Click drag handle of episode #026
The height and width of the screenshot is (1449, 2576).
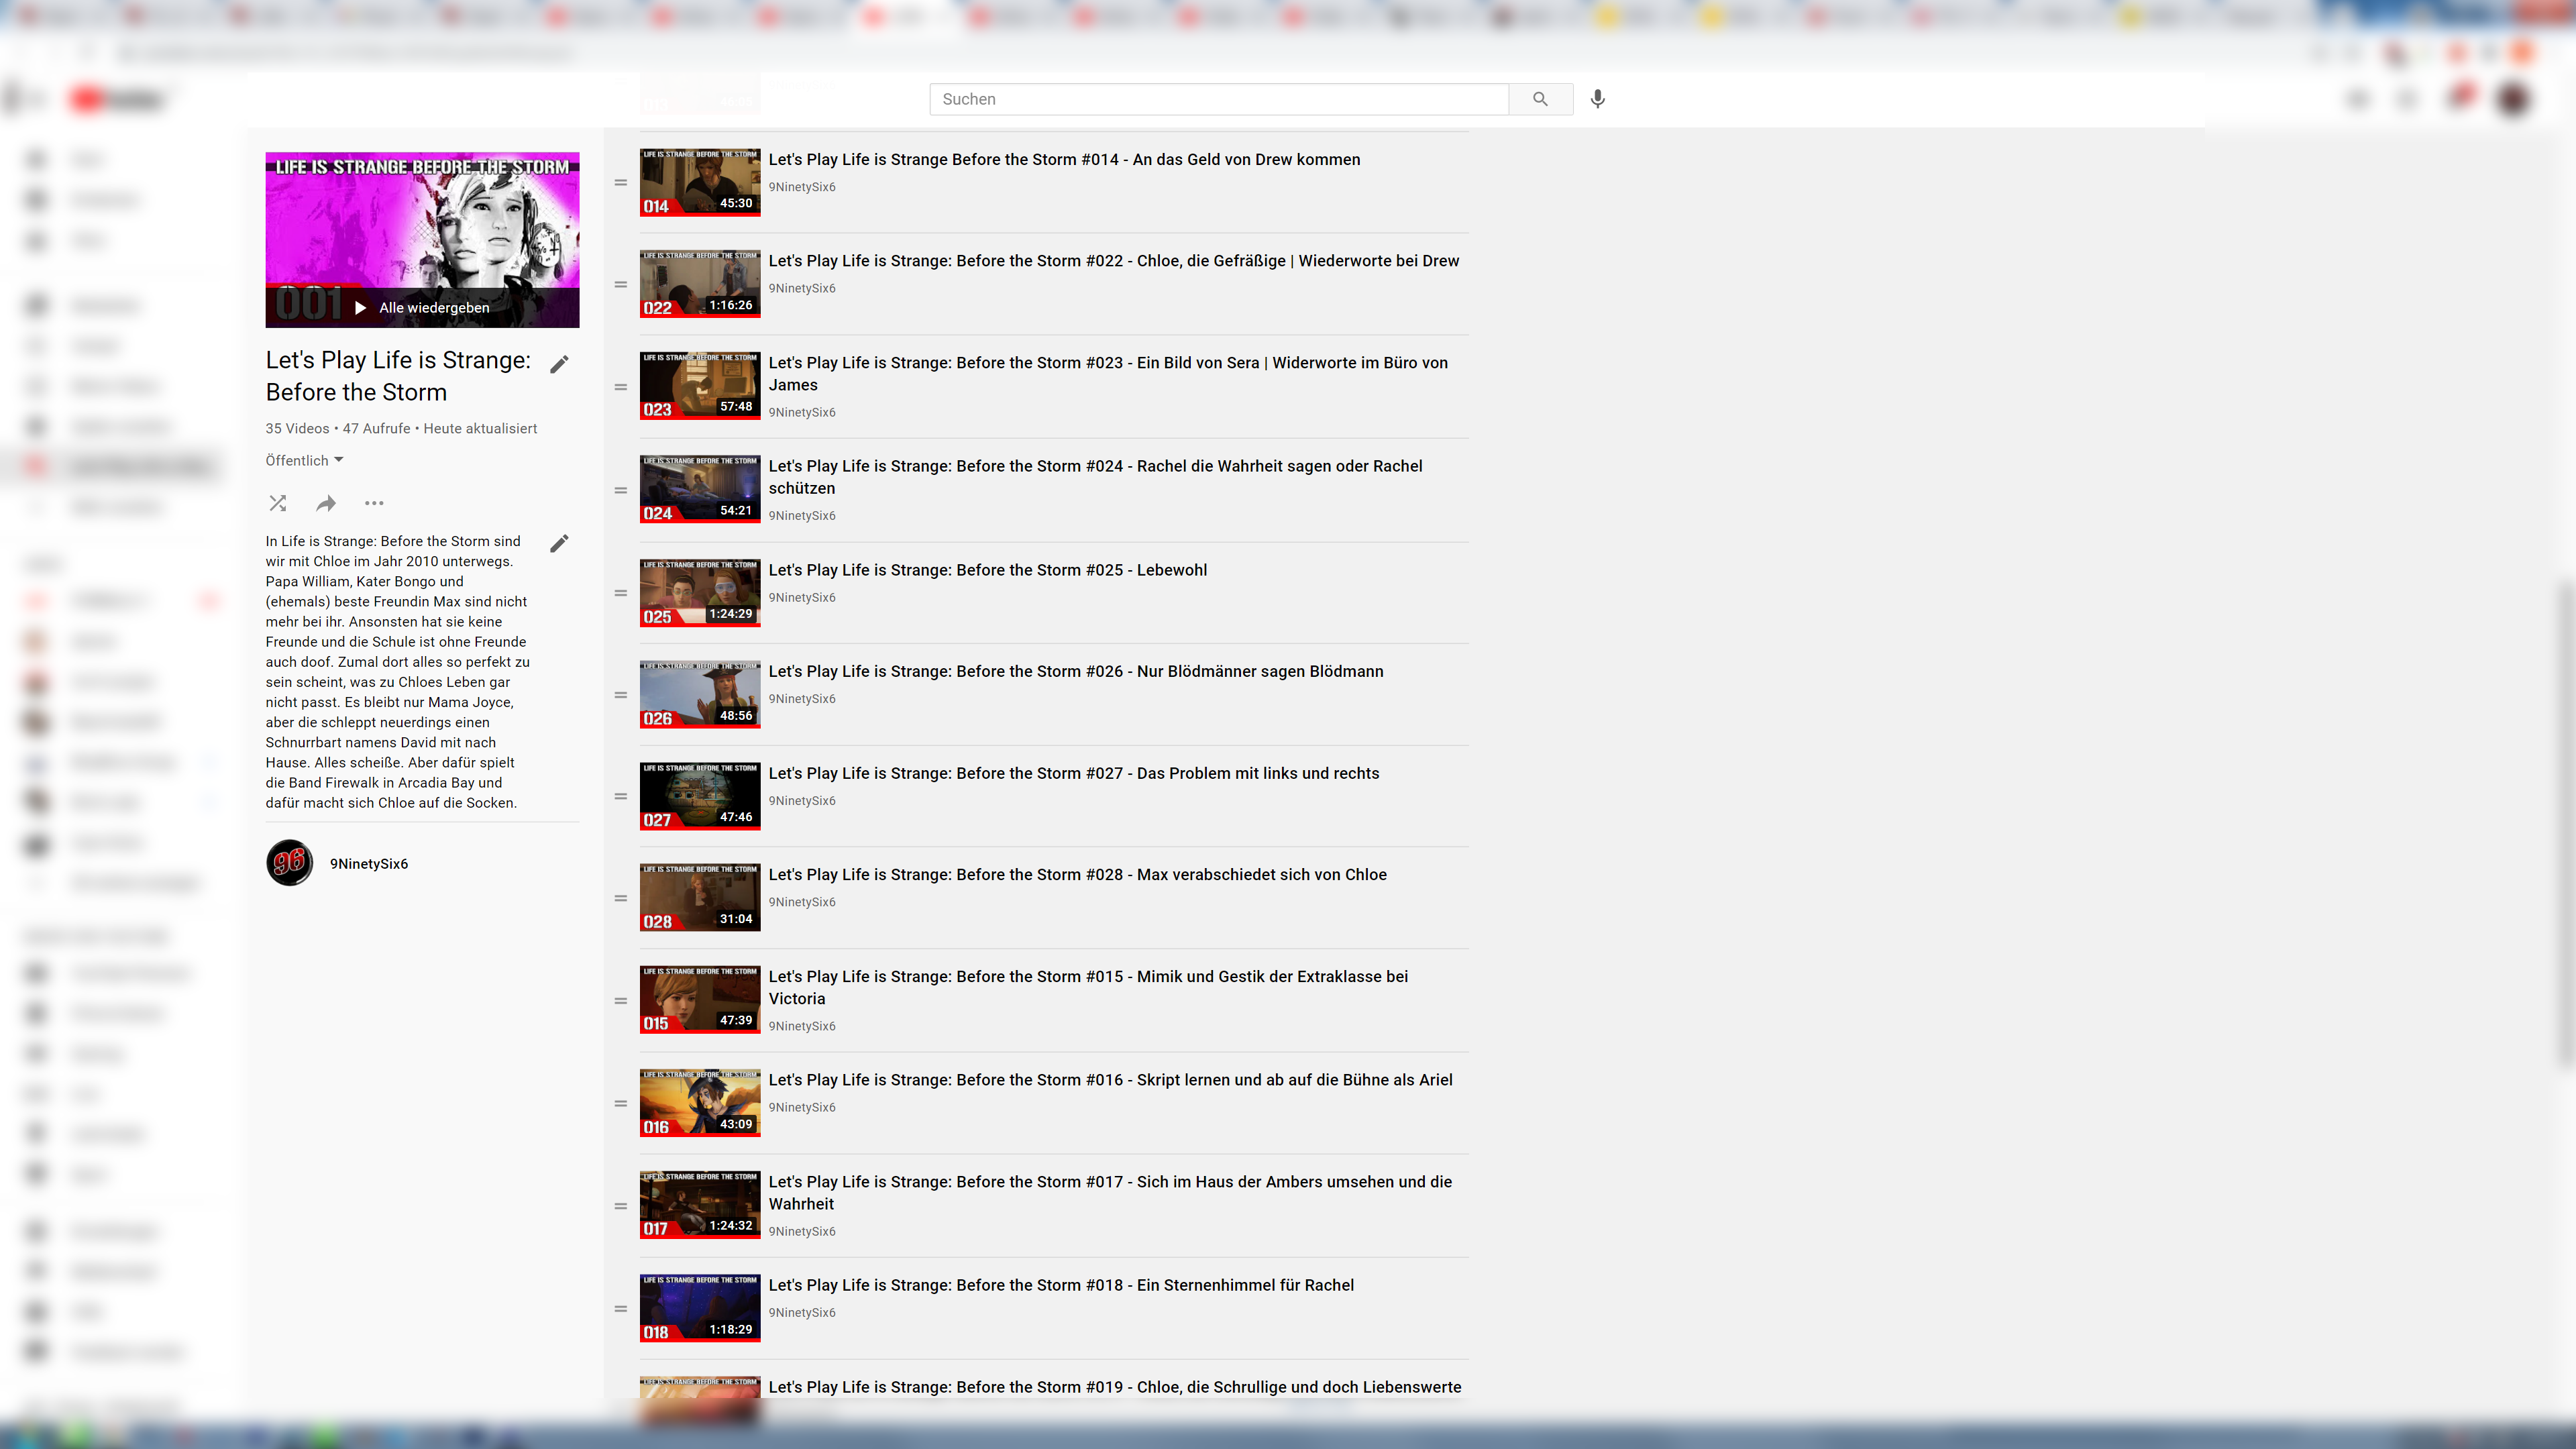(621, 695)
